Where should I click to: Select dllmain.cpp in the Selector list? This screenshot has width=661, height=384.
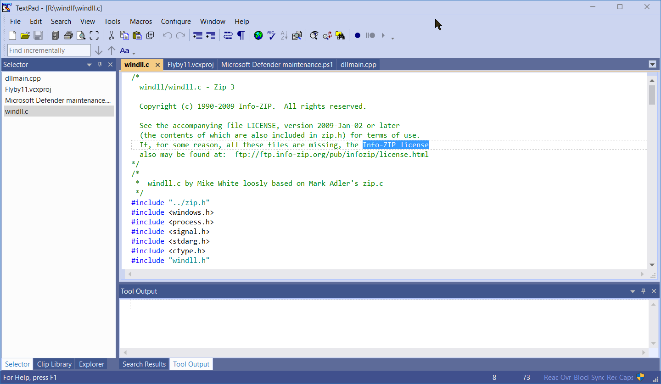[x=23, y=78]
